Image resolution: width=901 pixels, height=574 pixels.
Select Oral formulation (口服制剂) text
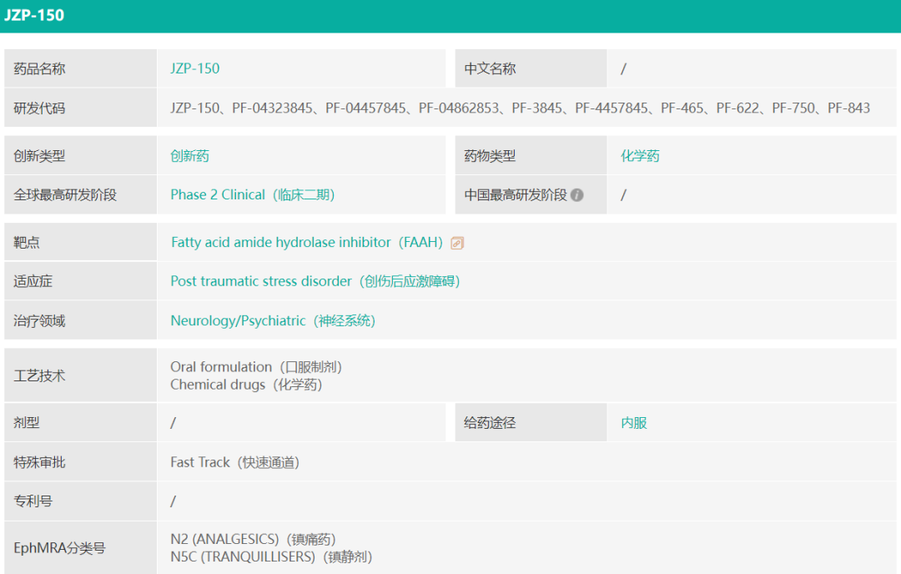[256, 367]
